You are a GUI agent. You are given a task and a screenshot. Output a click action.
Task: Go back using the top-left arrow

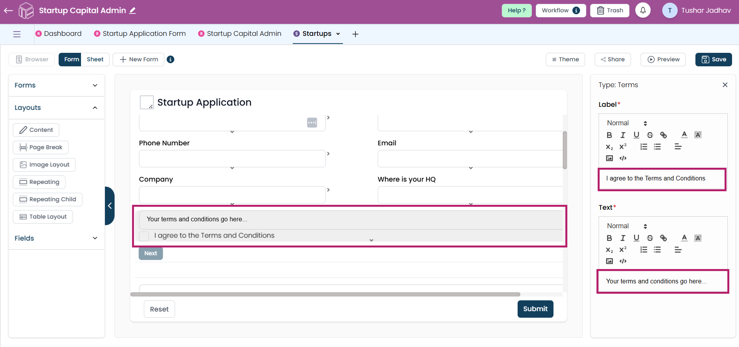8,11
